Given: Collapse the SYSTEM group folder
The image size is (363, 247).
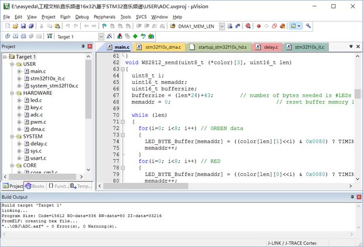Looking at the screenshot, I should (x=12, y=137).
